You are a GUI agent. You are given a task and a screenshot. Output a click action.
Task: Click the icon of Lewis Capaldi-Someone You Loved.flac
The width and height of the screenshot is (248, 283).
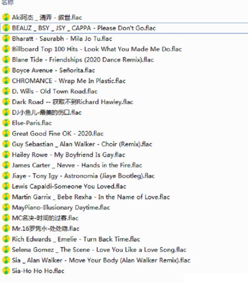coord(6,186)
